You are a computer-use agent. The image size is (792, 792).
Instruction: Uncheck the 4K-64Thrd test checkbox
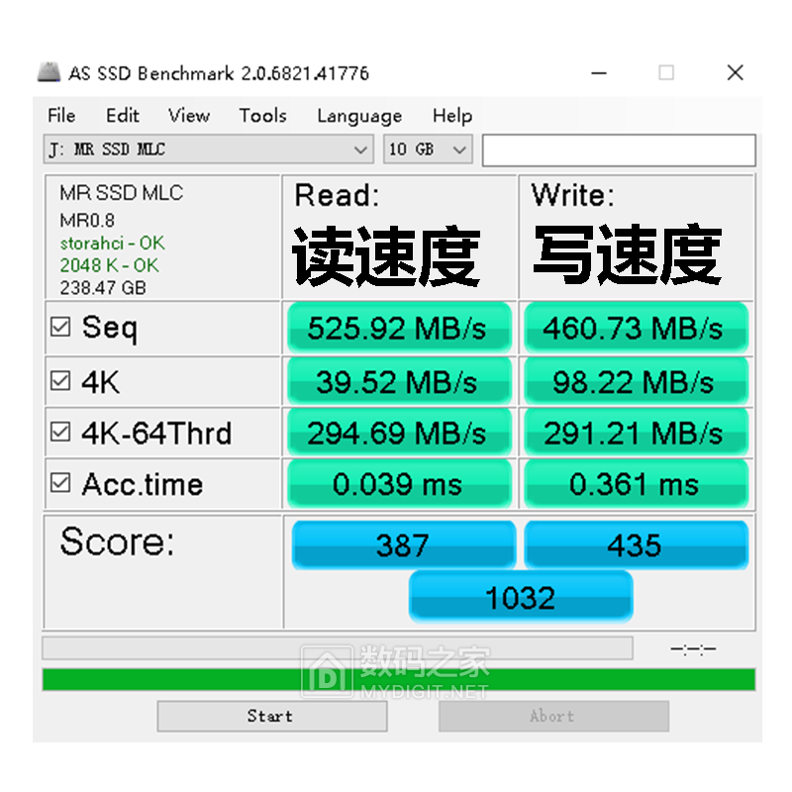[60, 432]
